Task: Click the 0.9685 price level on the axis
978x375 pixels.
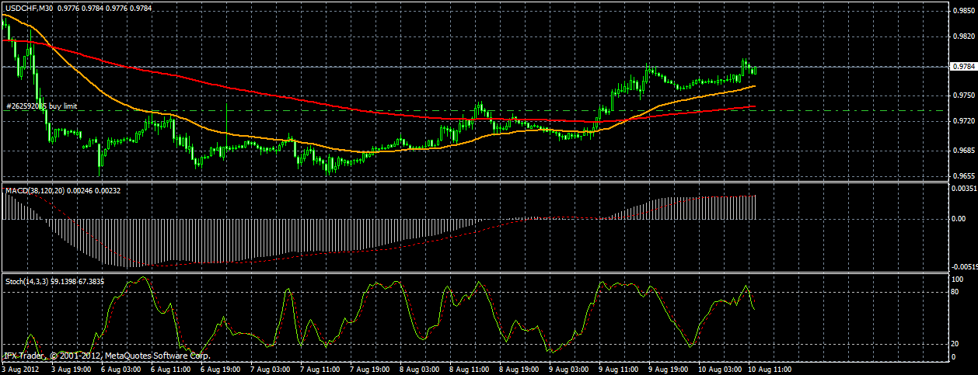Action: tap(962, 151)
